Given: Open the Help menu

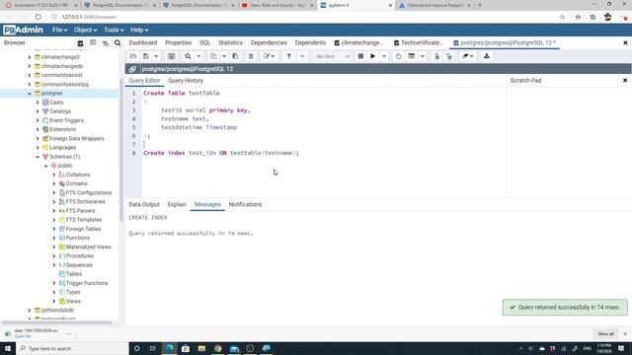Looking at the screenshot, I should 139,30.
